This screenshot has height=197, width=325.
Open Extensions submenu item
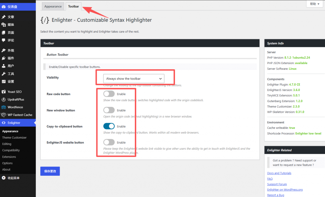pyautogui.click(x=9, y=157)
